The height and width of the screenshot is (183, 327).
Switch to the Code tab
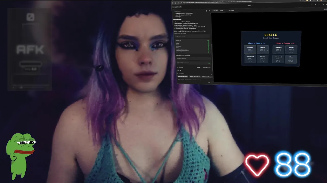222,11
